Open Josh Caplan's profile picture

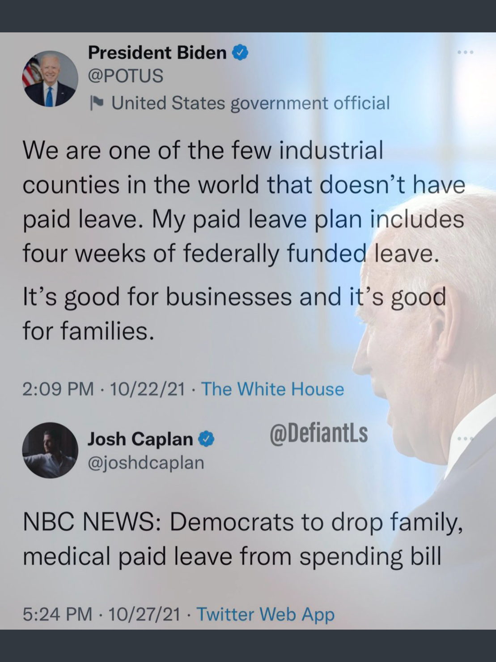point(50,450)
